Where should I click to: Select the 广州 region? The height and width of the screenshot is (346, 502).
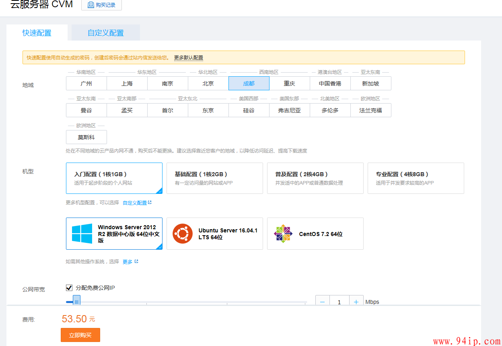pos(86,83)
